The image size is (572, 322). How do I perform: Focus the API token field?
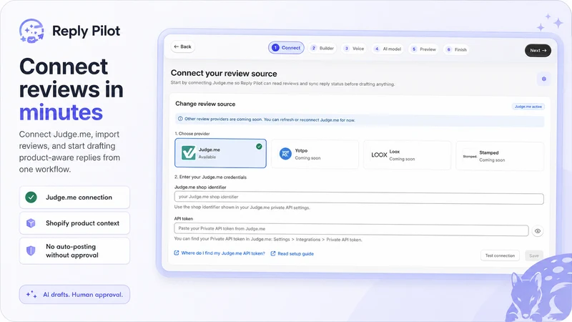[351, 230]
